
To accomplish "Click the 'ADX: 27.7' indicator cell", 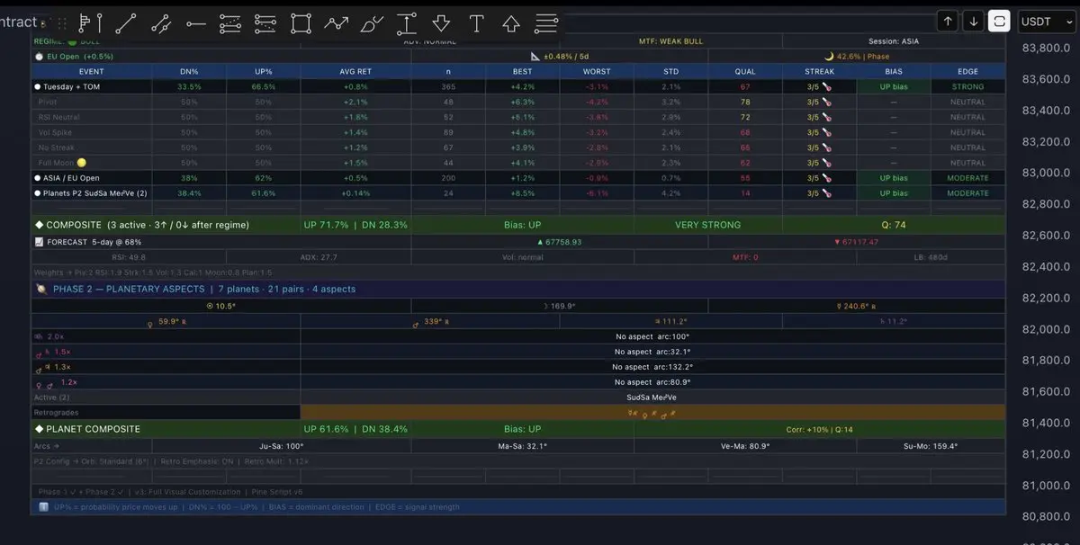I will coord(319,257).
